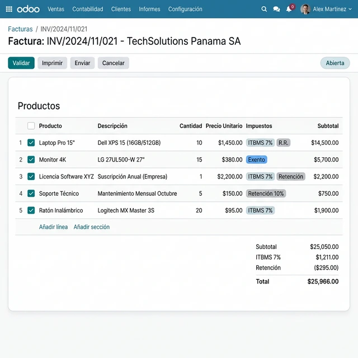The image size is (358, 358).
Task: Click the Imprimir button
Action: click(x=52, y=63)
